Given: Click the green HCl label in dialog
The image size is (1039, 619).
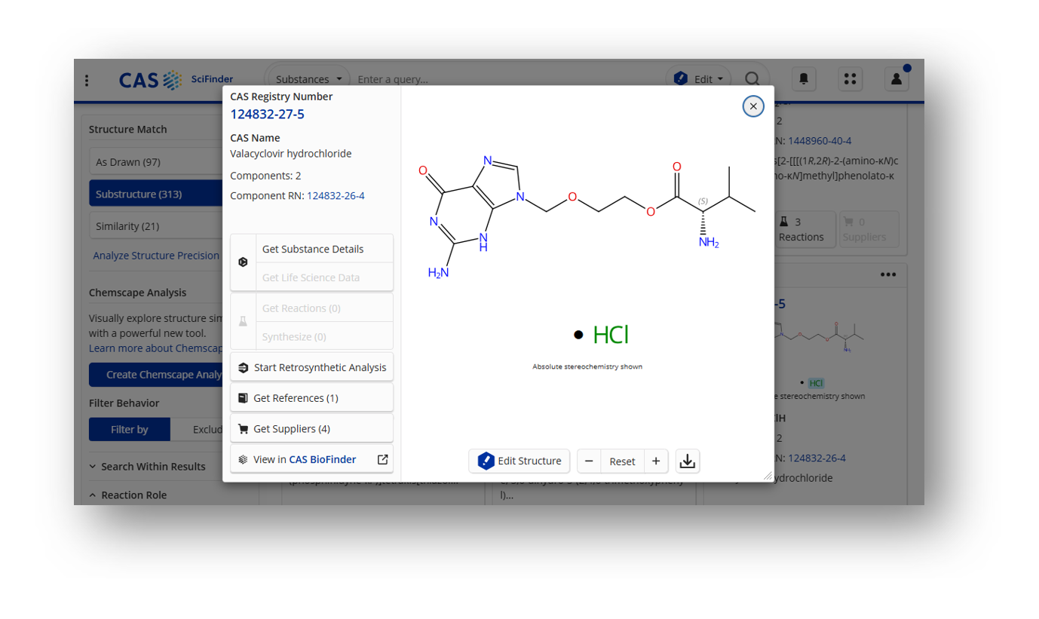Looking at the screenshot, I should point(611,335).
